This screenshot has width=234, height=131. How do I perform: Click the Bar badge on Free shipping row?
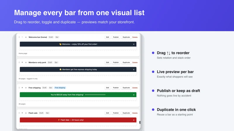click(x=51, y=88)
